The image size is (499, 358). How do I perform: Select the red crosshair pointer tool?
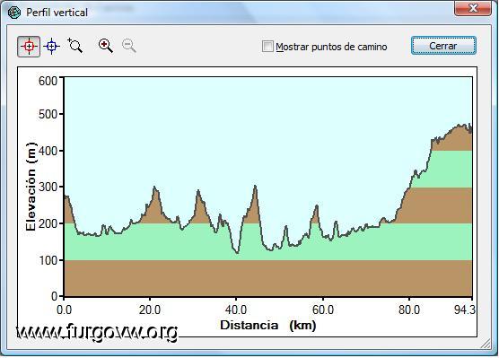[29, 47]
